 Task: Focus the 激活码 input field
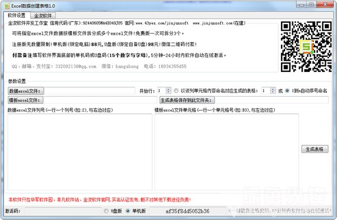[x=63, y=211]
